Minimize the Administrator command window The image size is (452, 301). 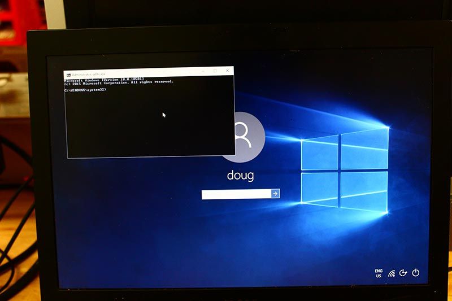(203, 71)
